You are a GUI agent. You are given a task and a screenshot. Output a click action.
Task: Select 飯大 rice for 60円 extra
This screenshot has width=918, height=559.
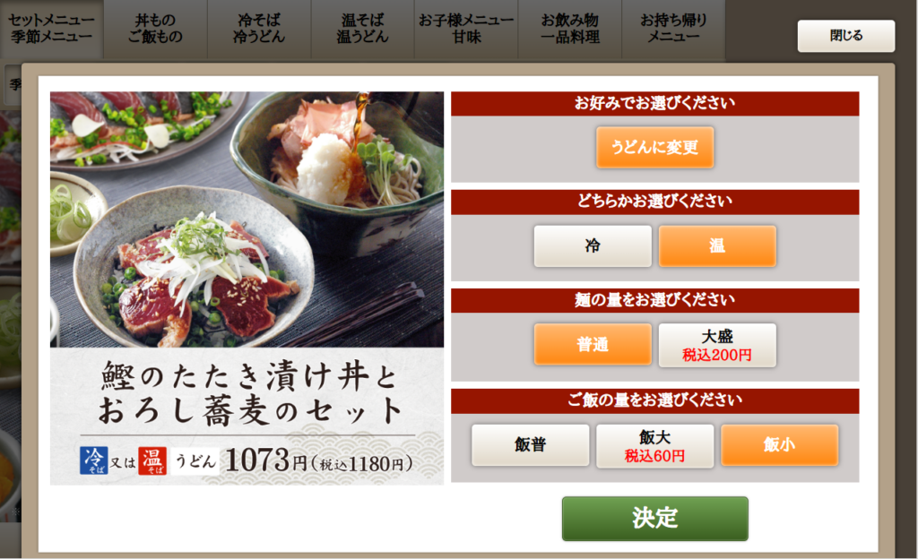point(655,445)
